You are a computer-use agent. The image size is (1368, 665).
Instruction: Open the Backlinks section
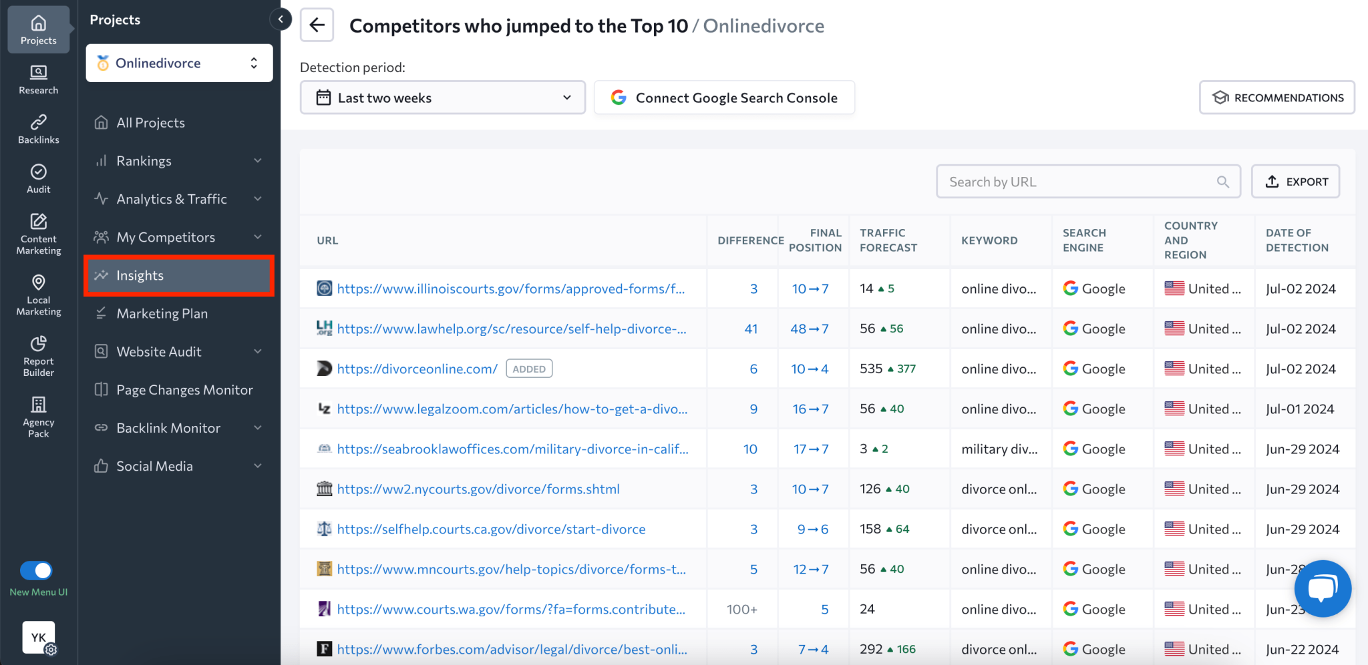pyautogui.click(x=38, y=128)
